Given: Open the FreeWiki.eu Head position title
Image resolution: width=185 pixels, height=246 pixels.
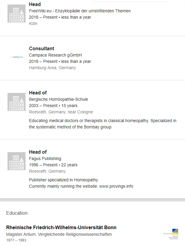Looking at the screenshot, I should [35, 5].
